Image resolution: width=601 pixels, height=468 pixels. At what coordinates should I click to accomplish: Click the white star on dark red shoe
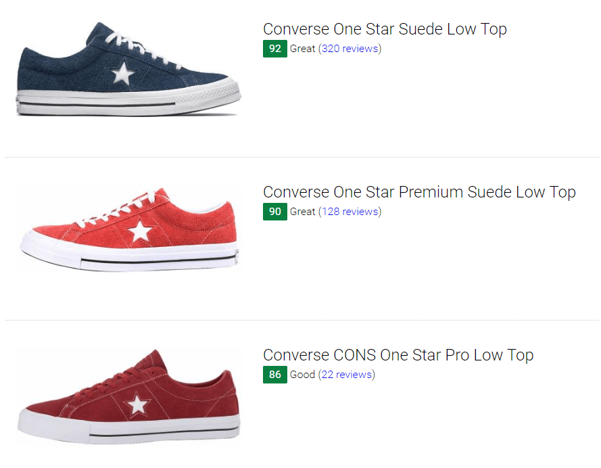tap(137, 404)
